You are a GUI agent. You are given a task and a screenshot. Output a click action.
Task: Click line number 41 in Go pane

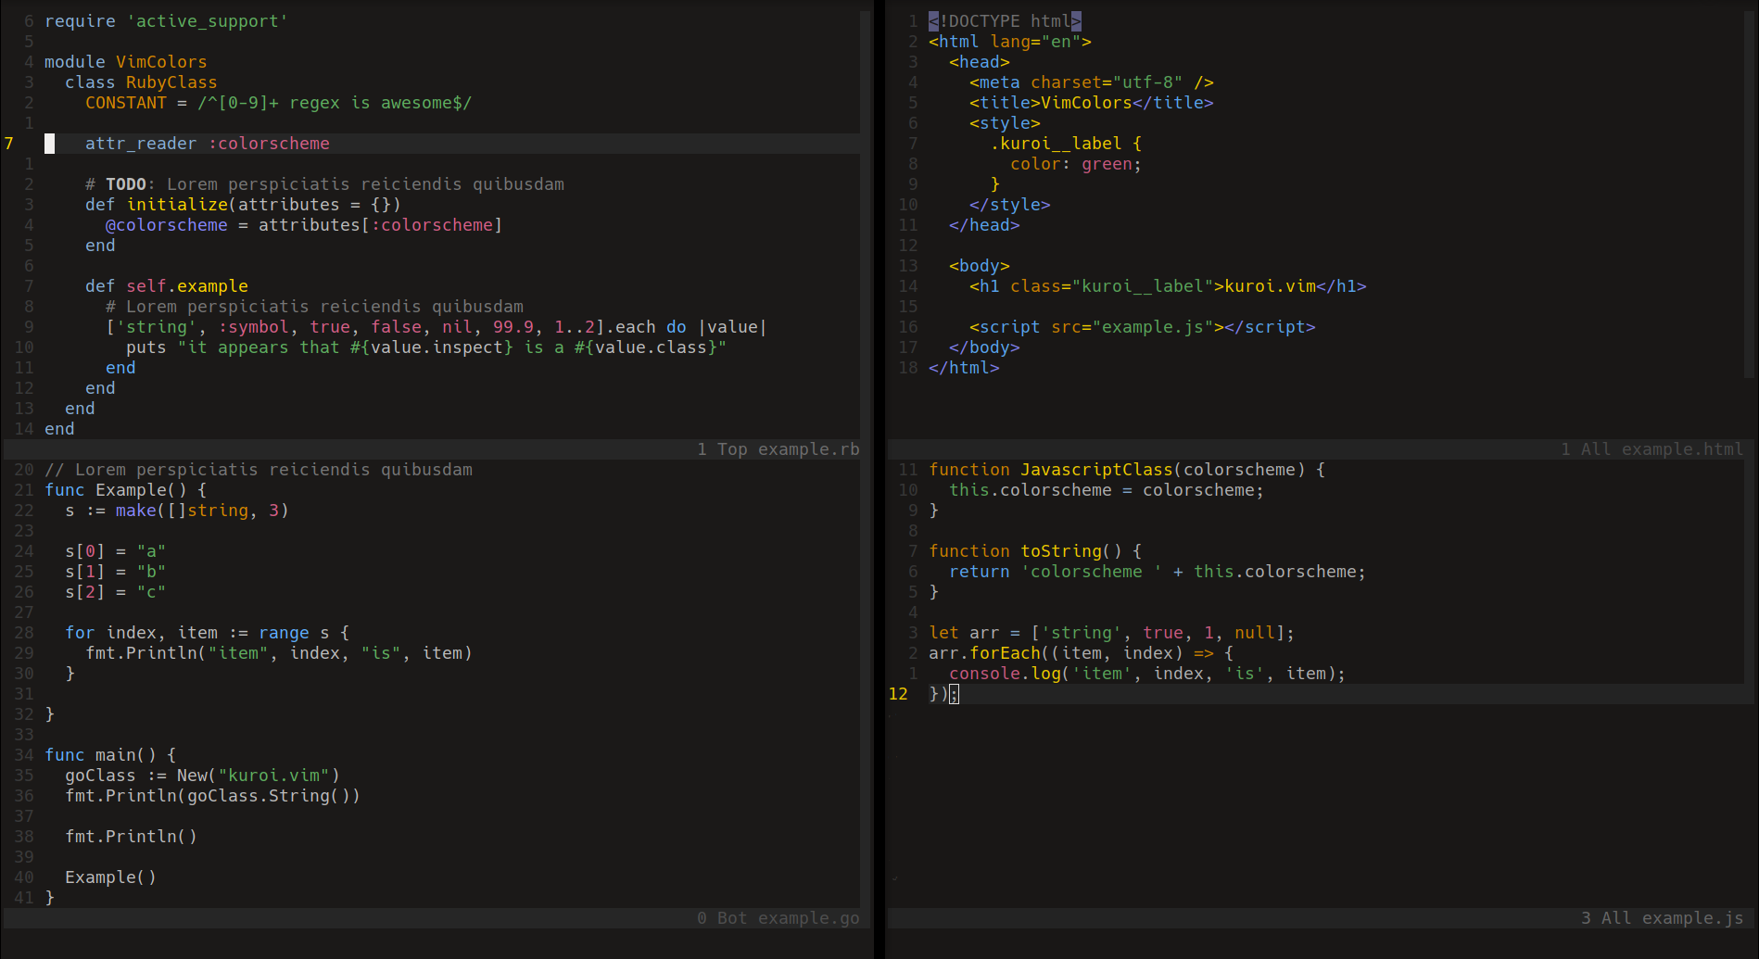24,898
